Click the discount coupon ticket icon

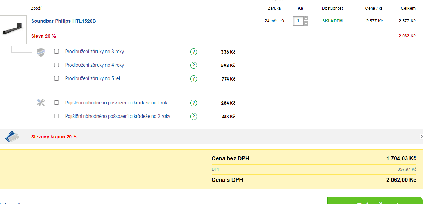(x=12, y=137)
